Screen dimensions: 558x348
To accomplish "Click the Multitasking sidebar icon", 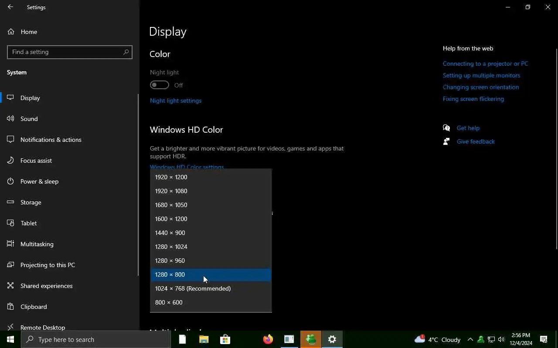I will point(10,244).
